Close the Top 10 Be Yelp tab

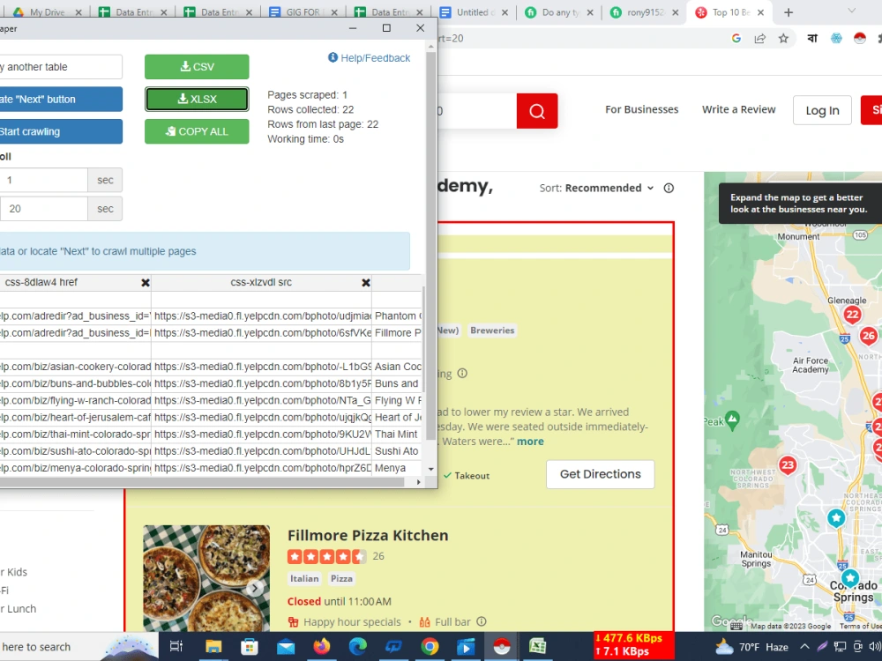pos(760,12)
